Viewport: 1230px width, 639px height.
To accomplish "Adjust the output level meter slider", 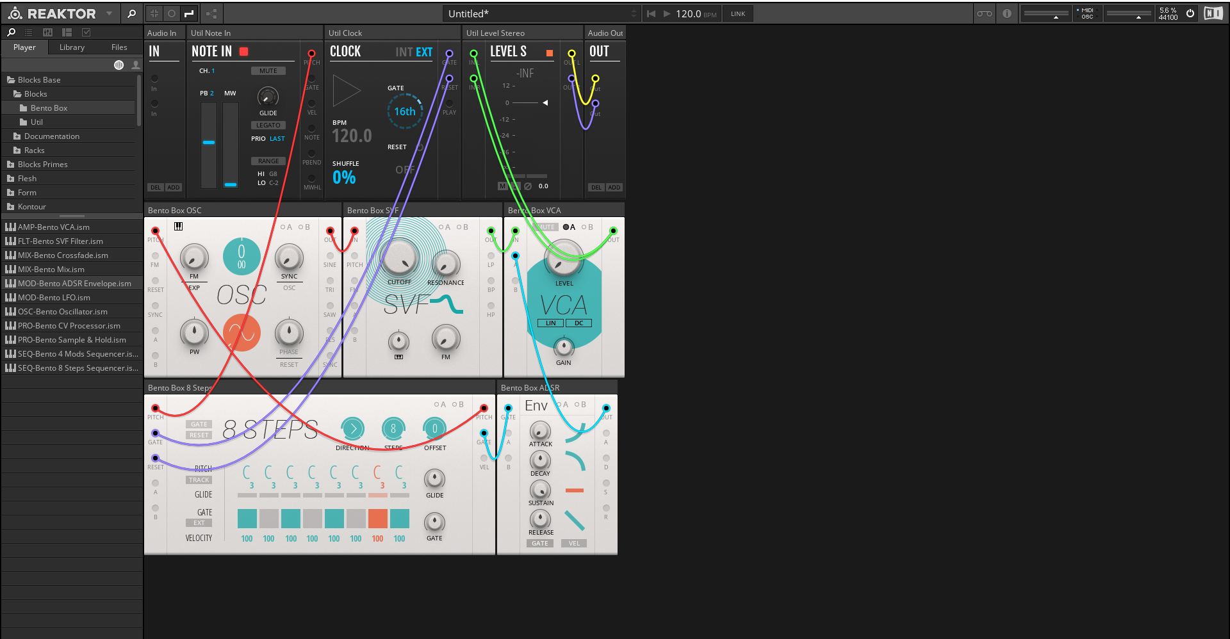I will pos(1129,13).
